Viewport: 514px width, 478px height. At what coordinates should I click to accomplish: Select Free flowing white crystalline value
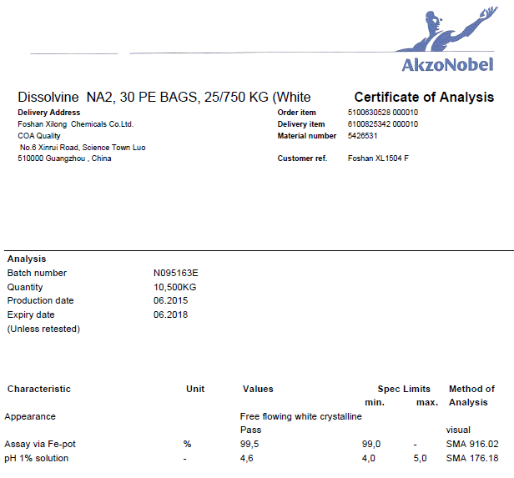click(x=300, y=416)
